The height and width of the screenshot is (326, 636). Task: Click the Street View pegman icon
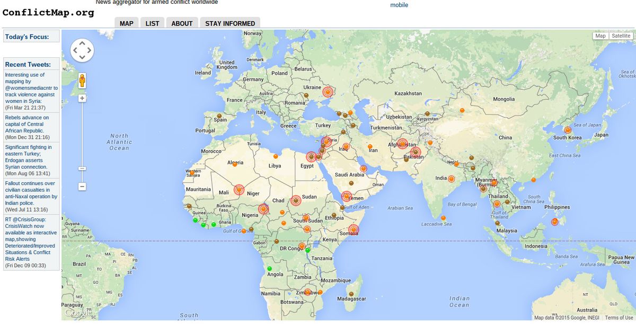coord(82,81)
